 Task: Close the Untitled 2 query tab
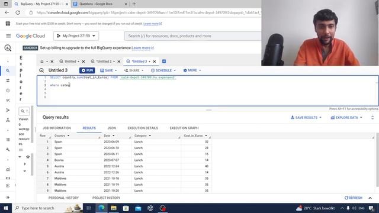click(x=118, y=62)
